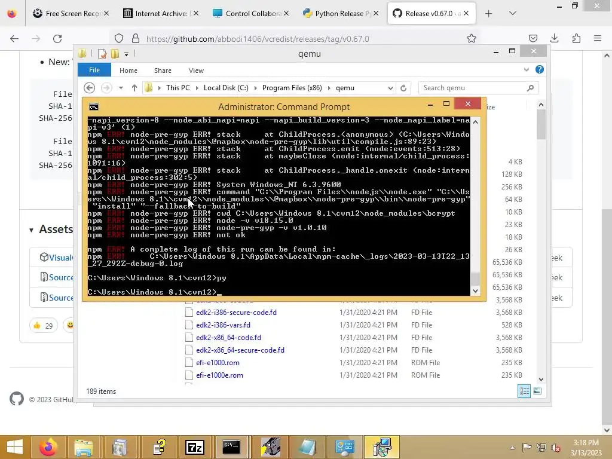This screenshot has width=612, height=459.
Task: Close the Release v0.67.0 browser tab
Action: pos(466,14)
